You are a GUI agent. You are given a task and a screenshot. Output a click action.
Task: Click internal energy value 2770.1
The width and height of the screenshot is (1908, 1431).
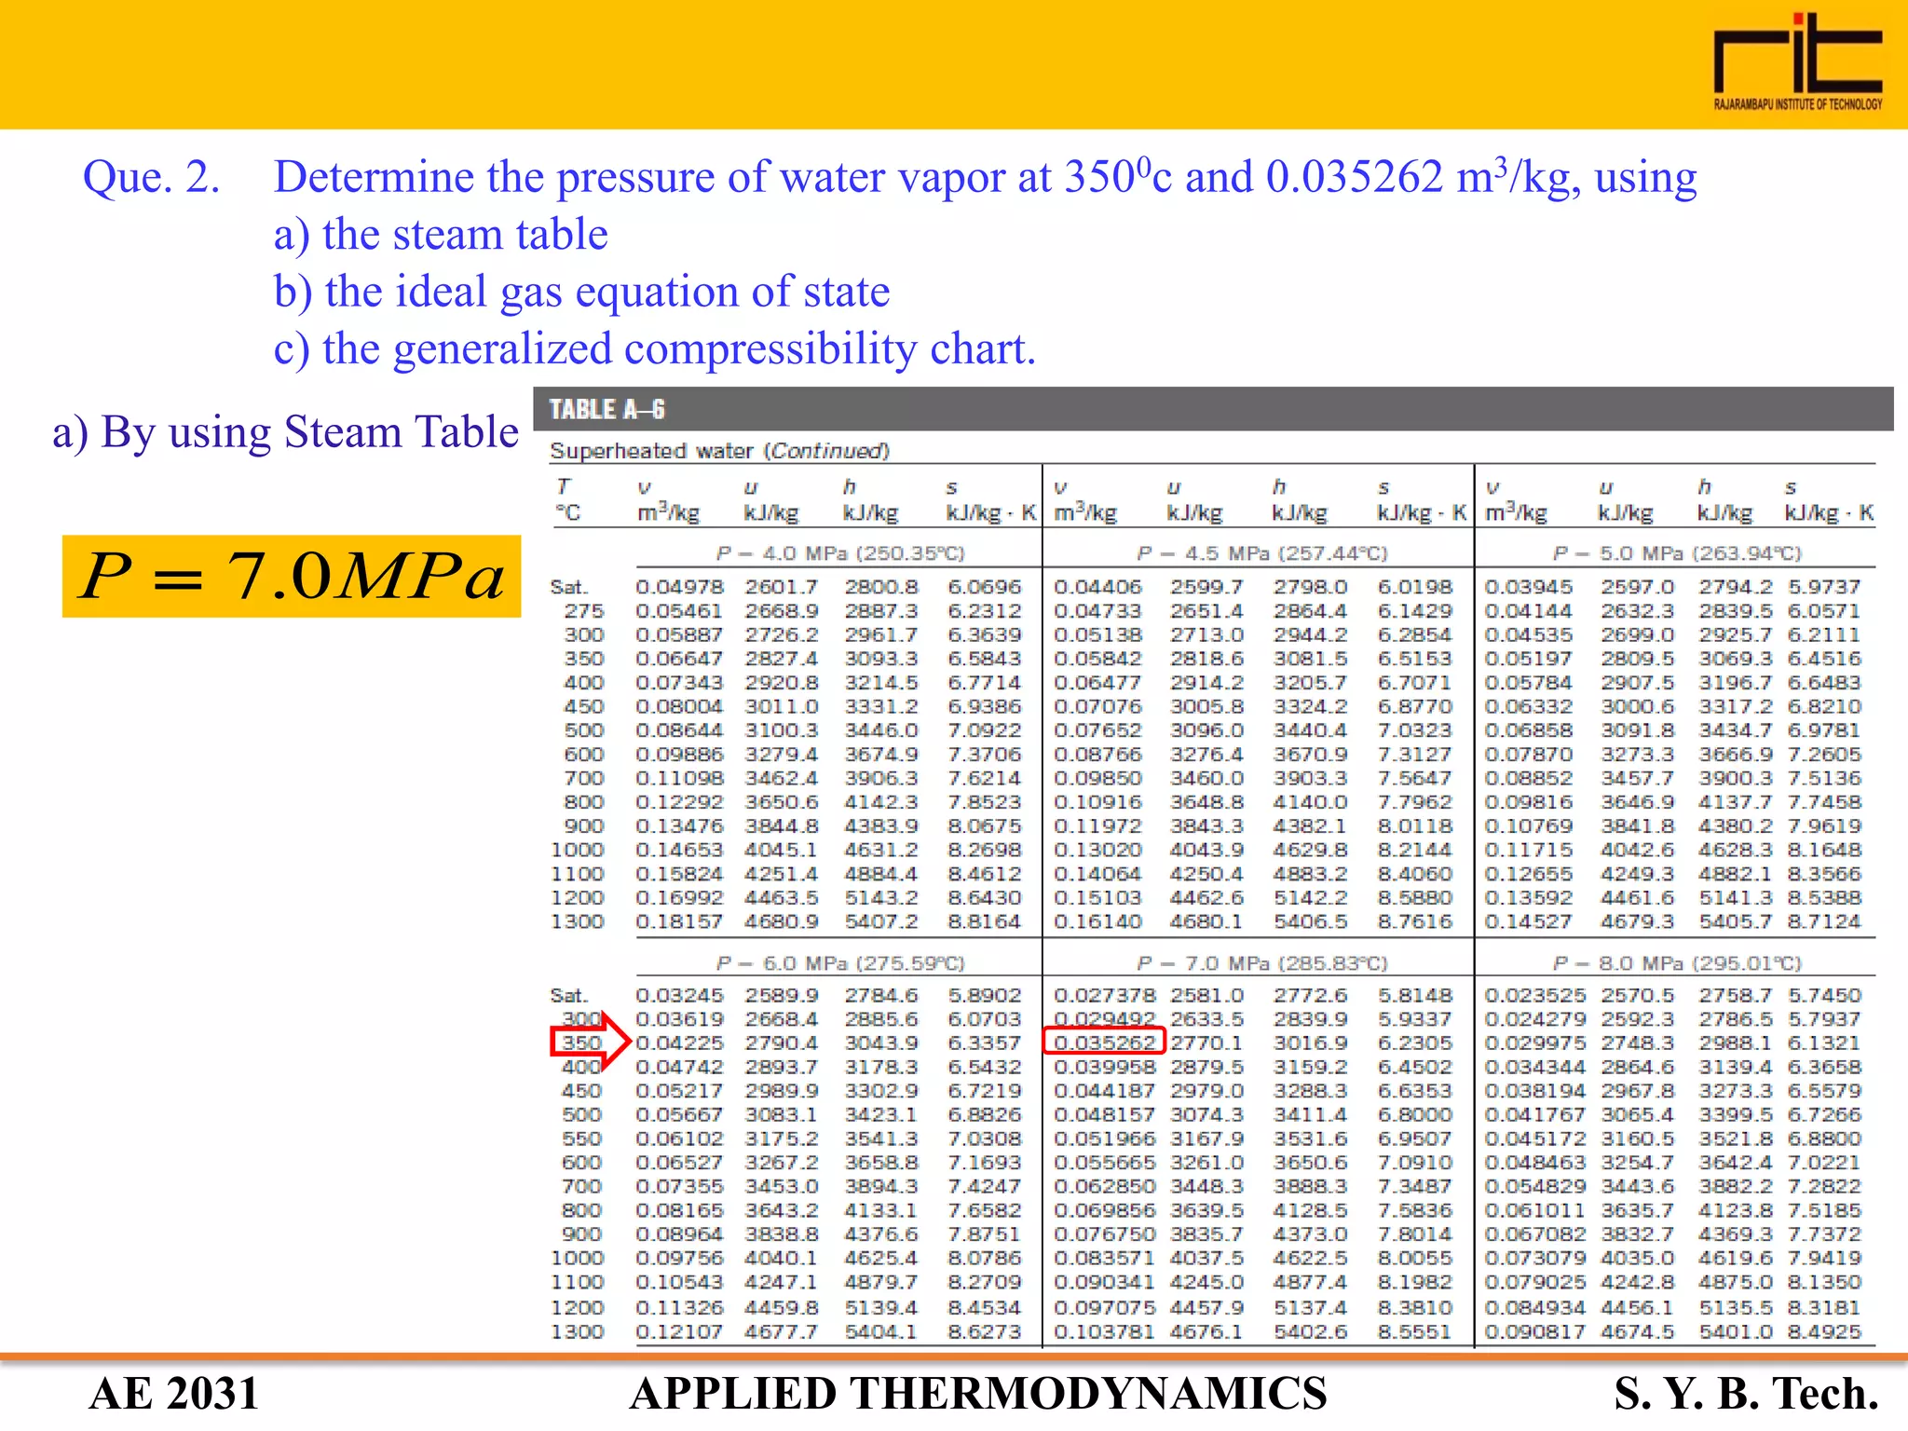tap(1206, 1043)
